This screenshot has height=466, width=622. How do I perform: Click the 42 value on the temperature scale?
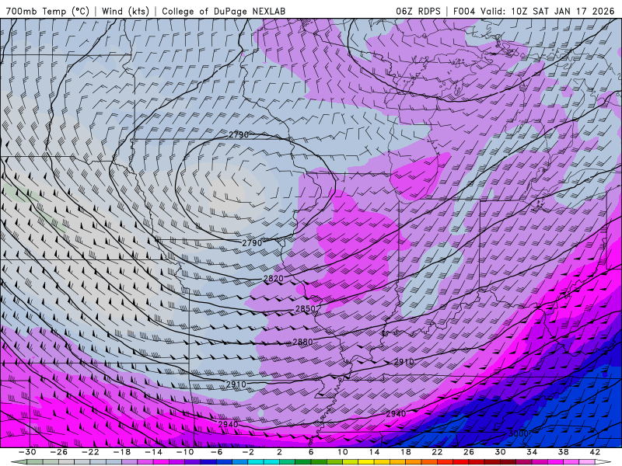pyautogui.click(x=595, y=452)
